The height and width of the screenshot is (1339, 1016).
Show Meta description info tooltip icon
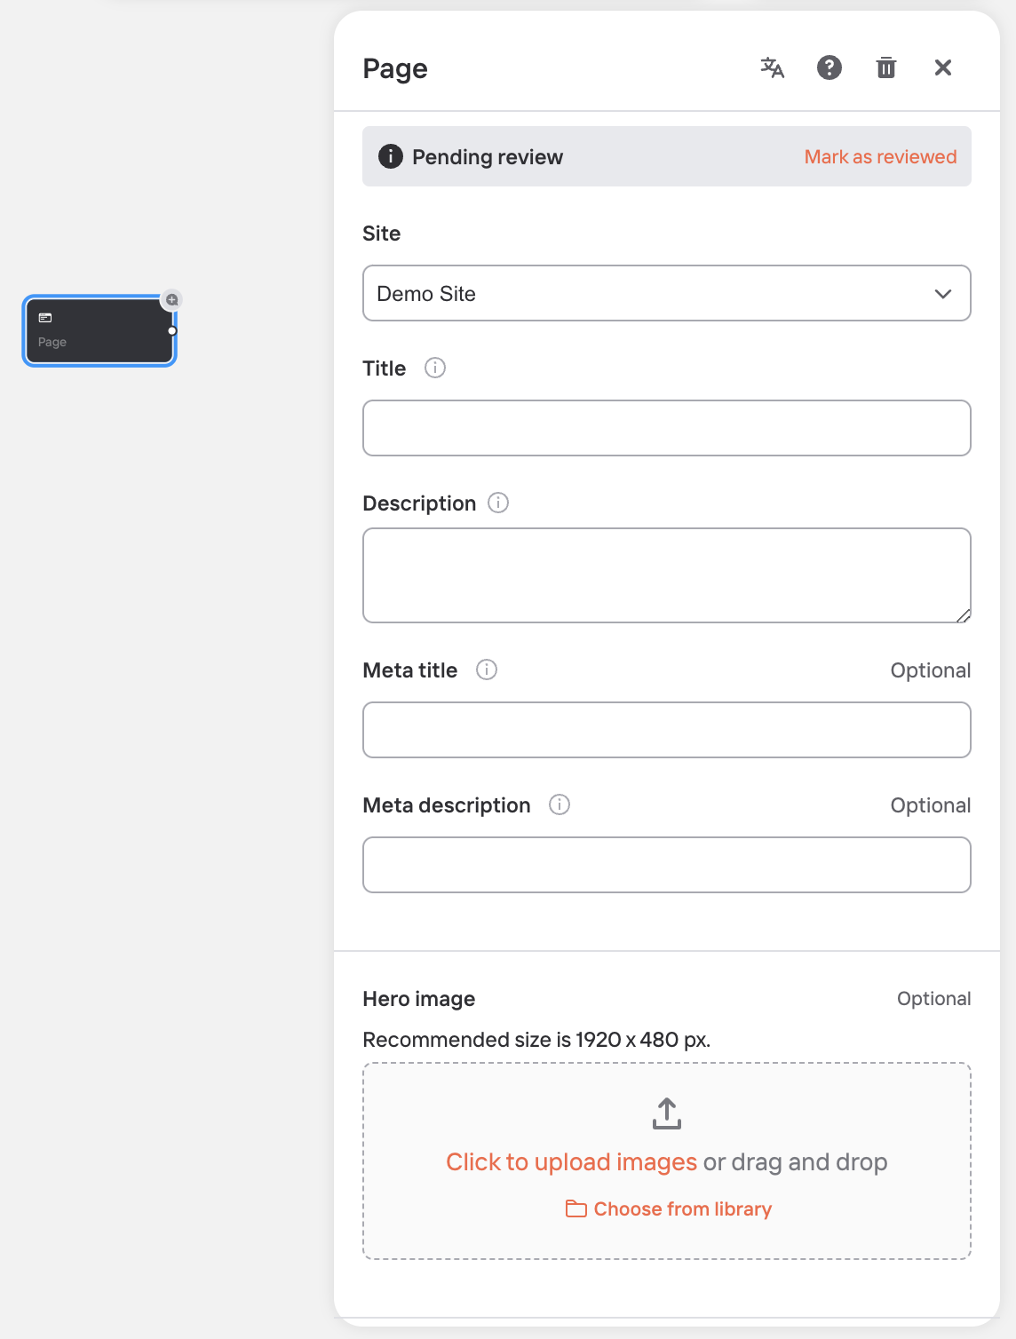560,804
